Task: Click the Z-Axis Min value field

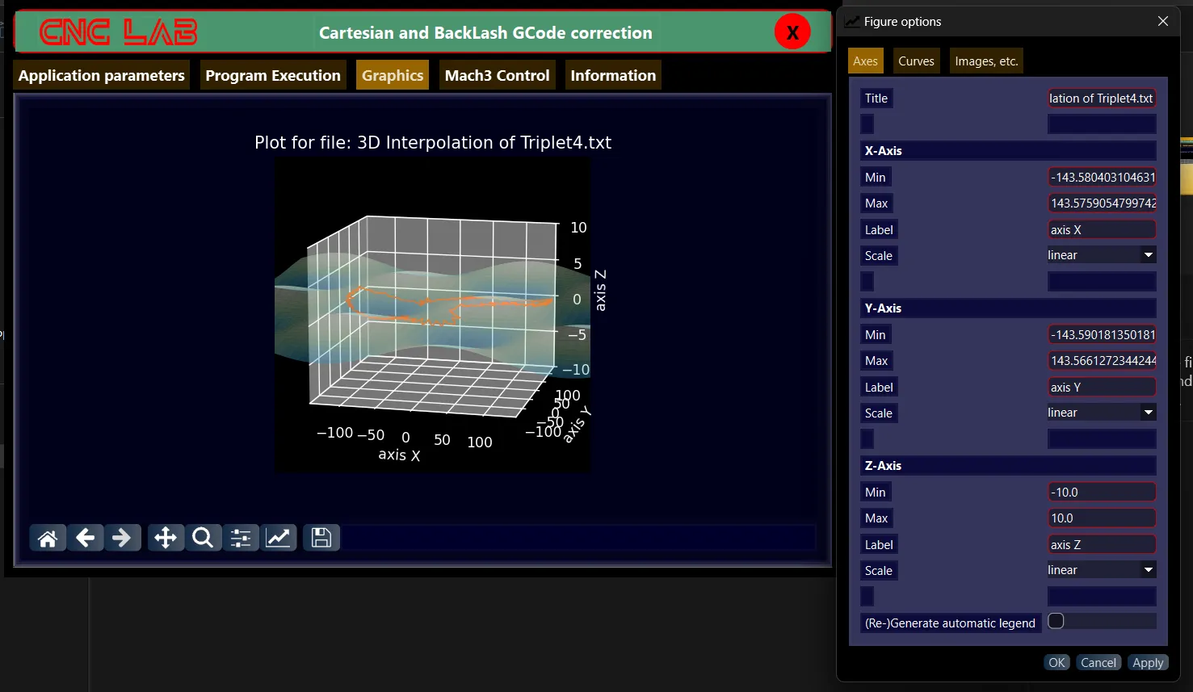Action: click(x=1101, y=492)
